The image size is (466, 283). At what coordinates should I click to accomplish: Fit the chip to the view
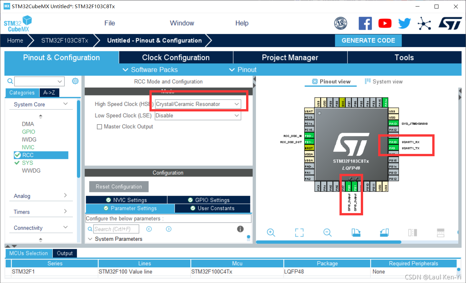coord(299,232)
